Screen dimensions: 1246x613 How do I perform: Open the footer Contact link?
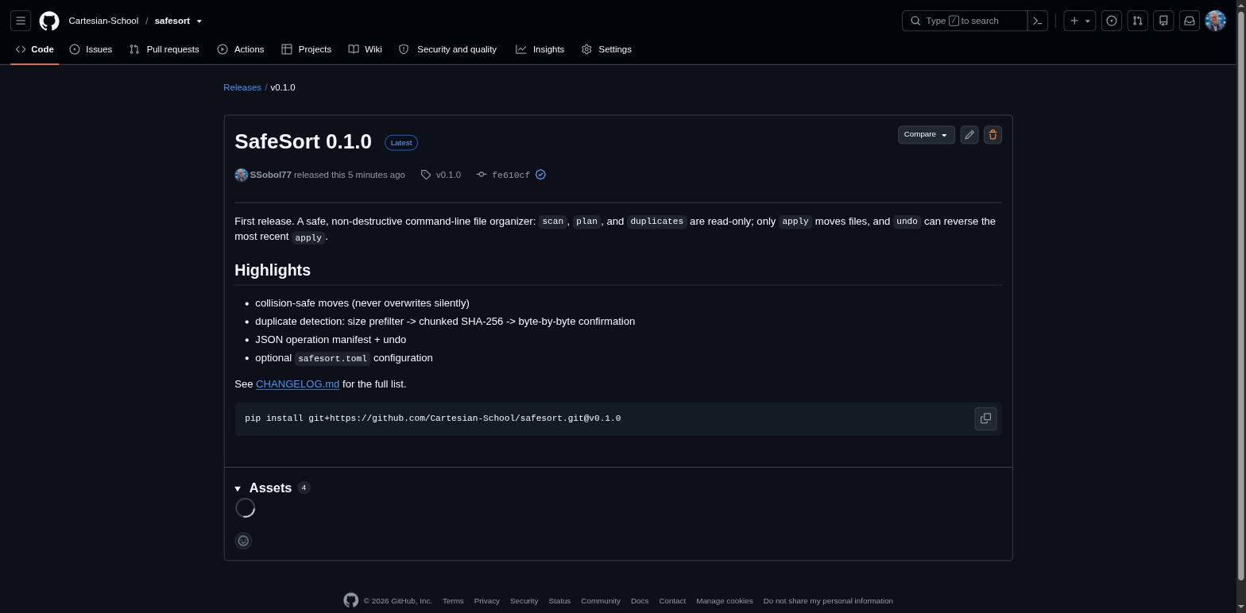[672, 601]
